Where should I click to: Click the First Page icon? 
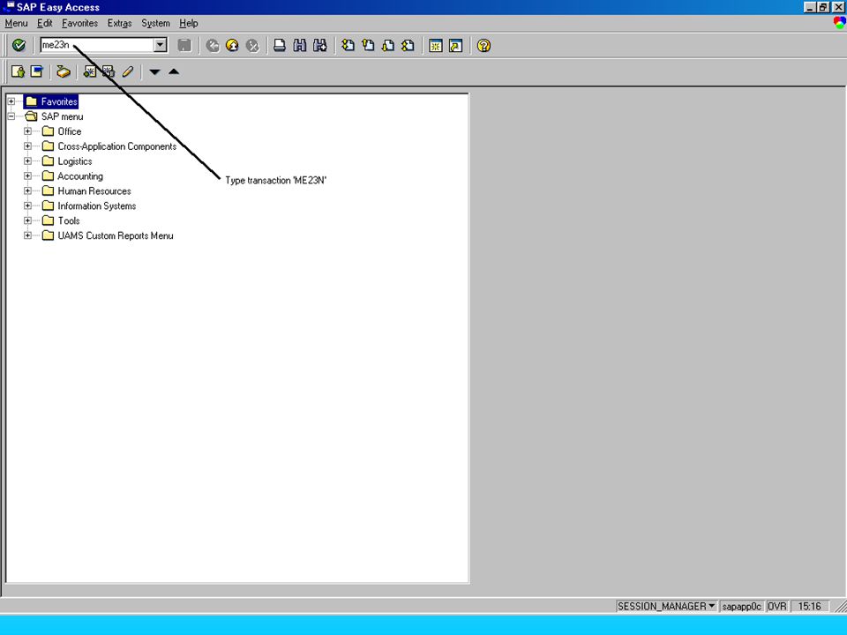point(348,45)
